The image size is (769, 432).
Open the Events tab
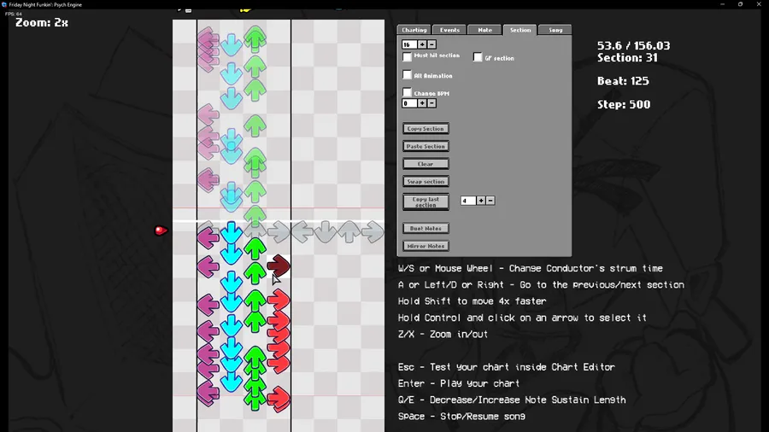(x=449, y=30)
